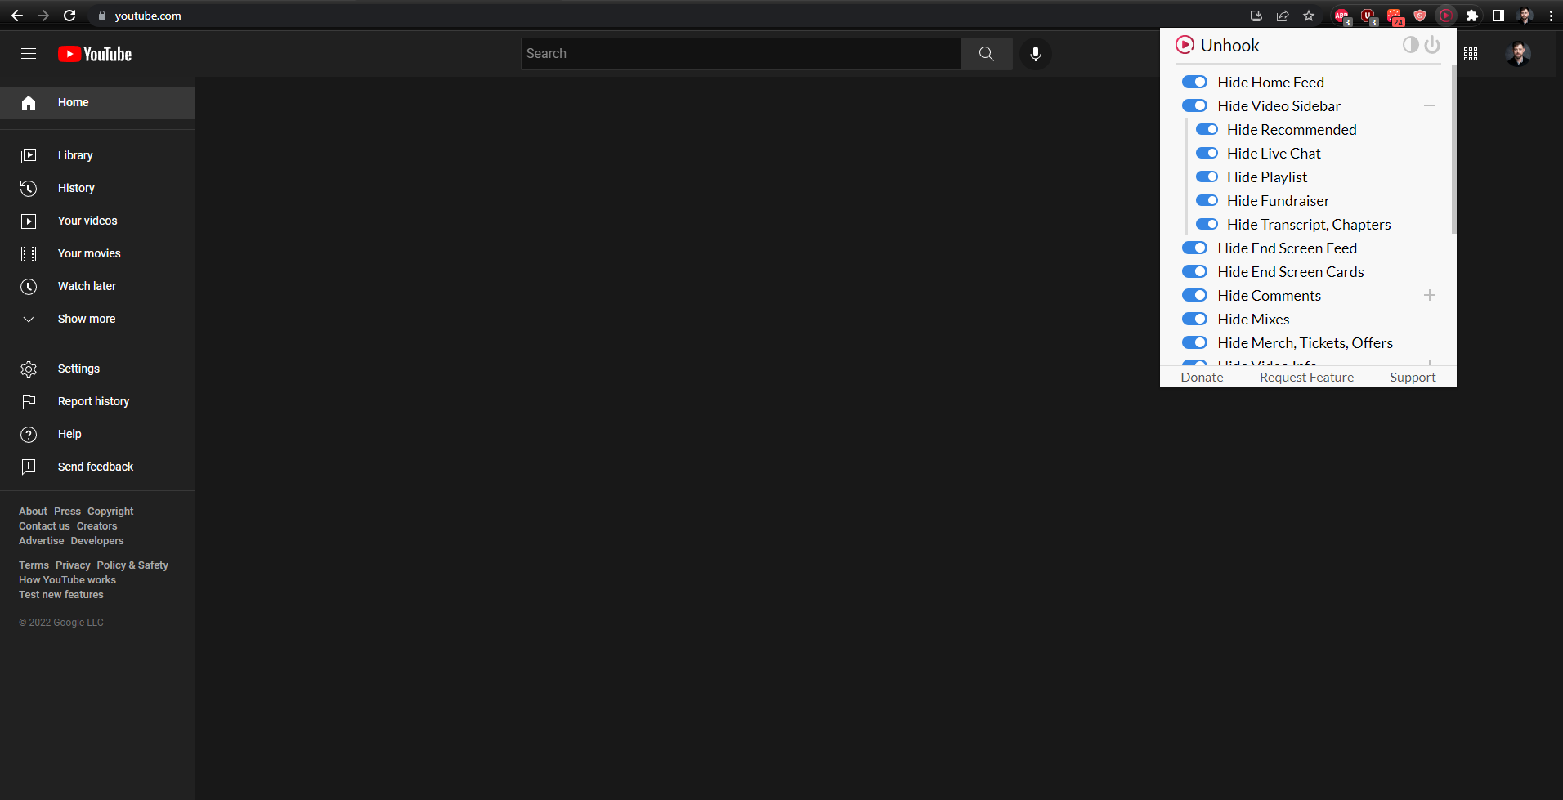Open the uBlock Origin extension icon
This screenshot has height=800, width=1563.
(1368, 16)
